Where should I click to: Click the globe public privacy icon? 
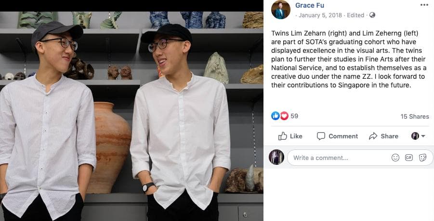pos(372,15)
